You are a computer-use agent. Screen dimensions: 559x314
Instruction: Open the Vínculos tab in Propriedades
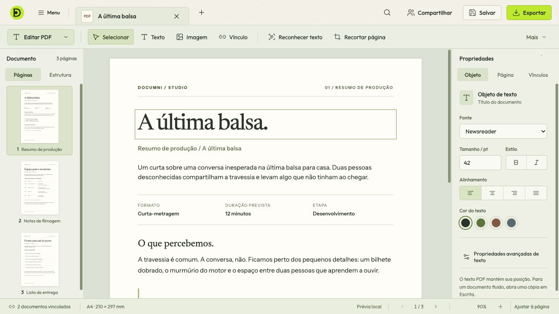pos(538,75)
